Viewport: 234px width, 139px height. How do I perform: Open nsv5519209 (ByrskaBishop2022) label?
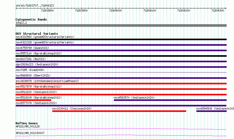coord(39,97)
